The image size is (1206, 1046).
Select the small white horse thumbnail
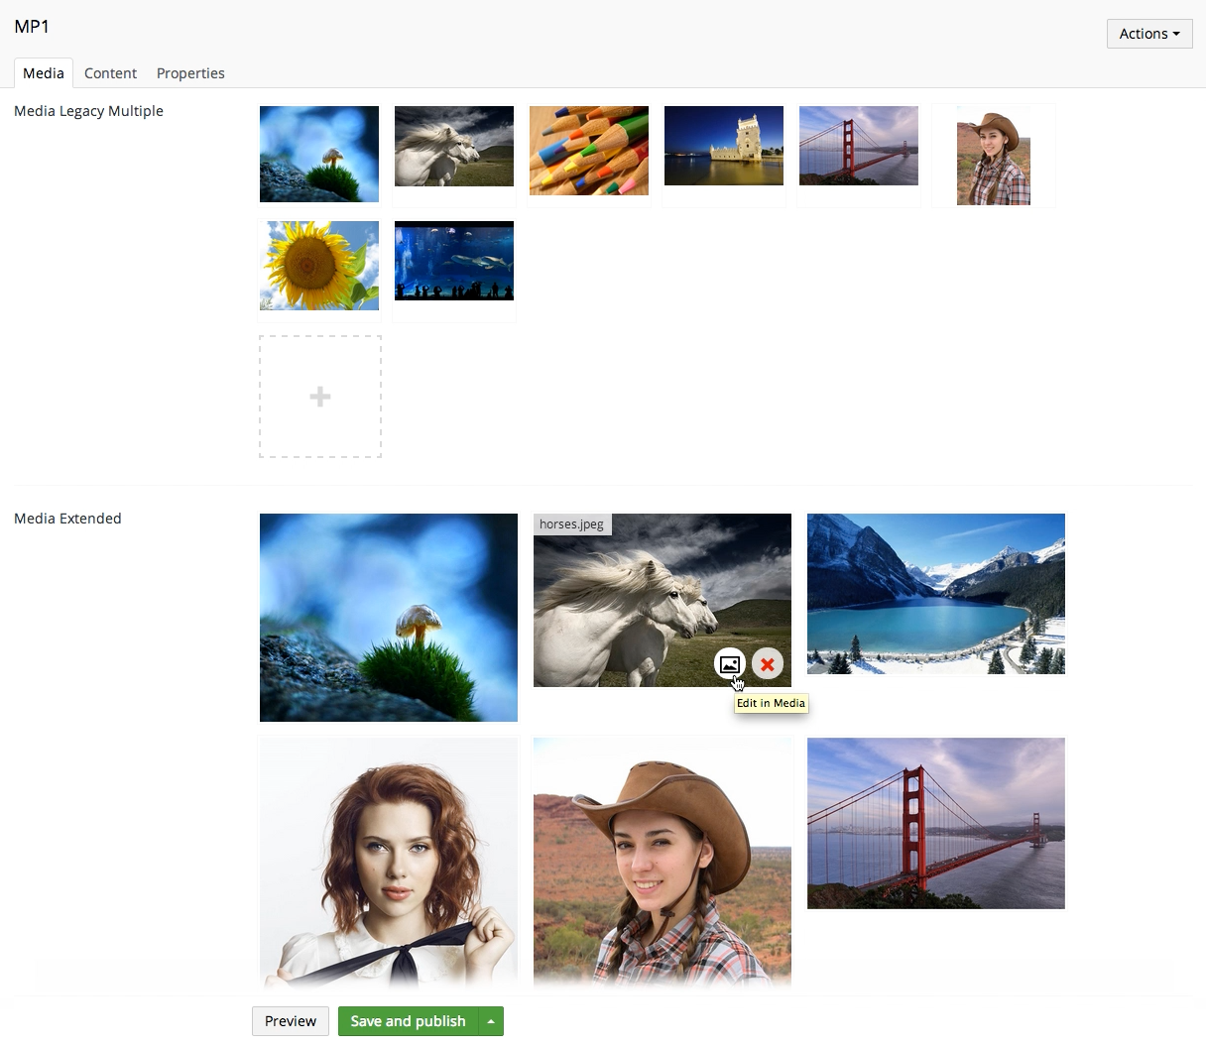pos(454,146)
